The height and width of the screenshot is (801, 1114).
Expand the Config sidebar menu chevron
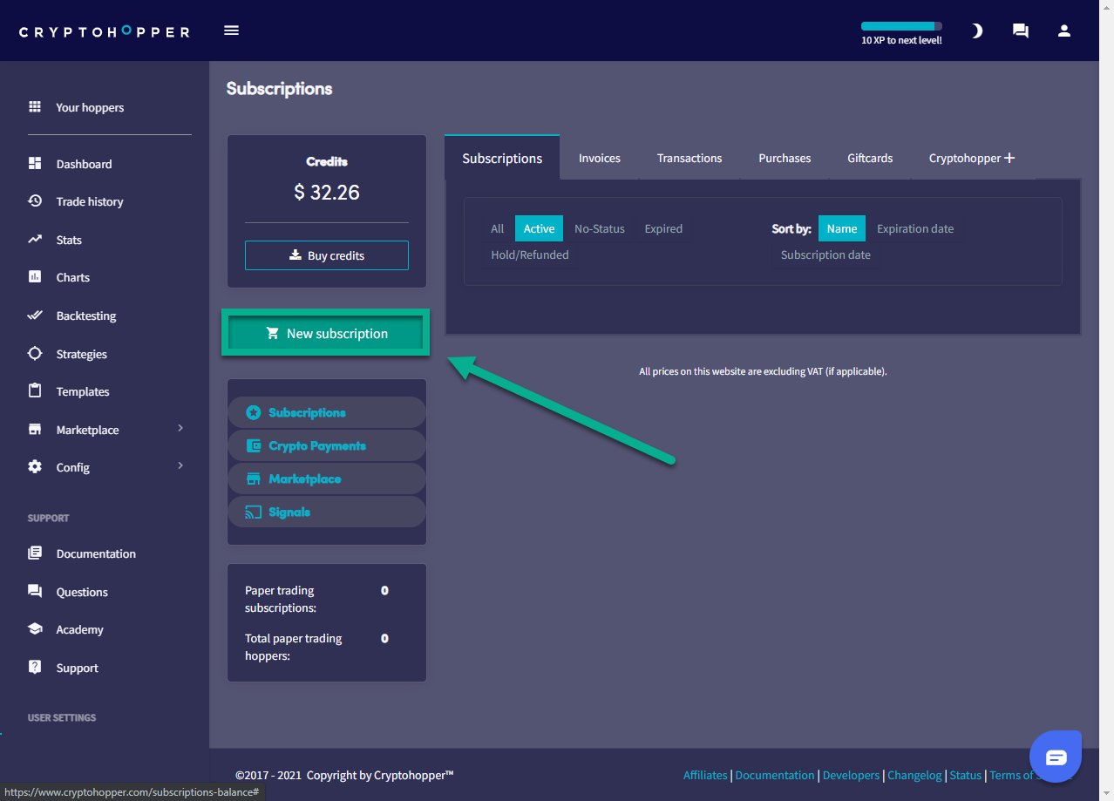click(180, 465)
